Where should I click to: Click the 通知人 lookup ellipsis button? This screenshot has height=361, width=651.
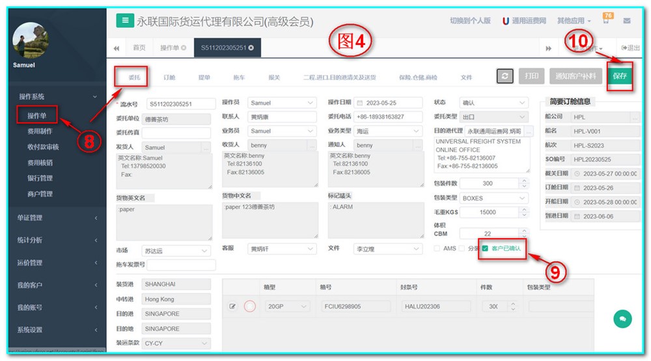(x=417, y=145)
